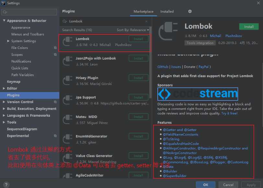Click the project-level icon beside Version Control

[x=55, y=102]
